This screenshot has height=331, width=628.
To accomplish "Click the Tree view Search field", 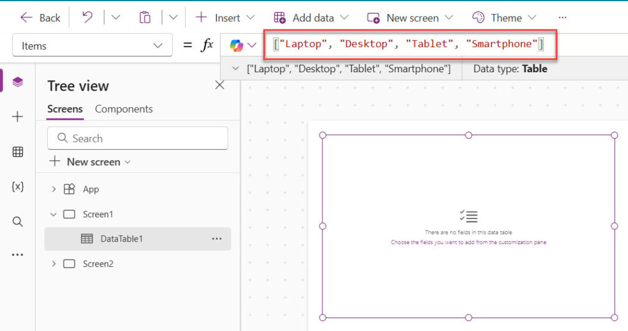I will 137,138.
